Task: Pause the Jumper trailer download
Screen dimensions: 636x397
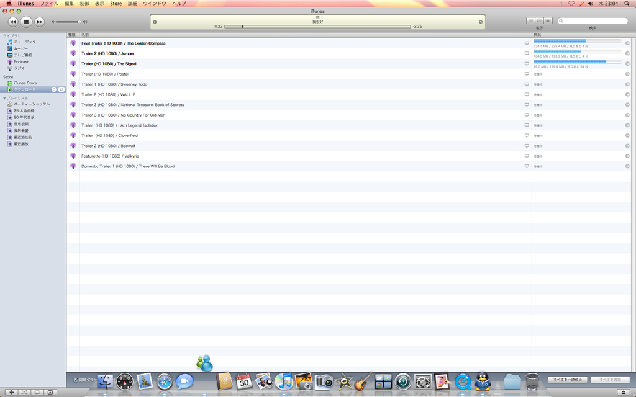Action: [627, 53]
